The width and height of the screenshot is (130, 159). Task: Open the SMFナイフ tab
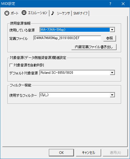[x=80, y=13]
